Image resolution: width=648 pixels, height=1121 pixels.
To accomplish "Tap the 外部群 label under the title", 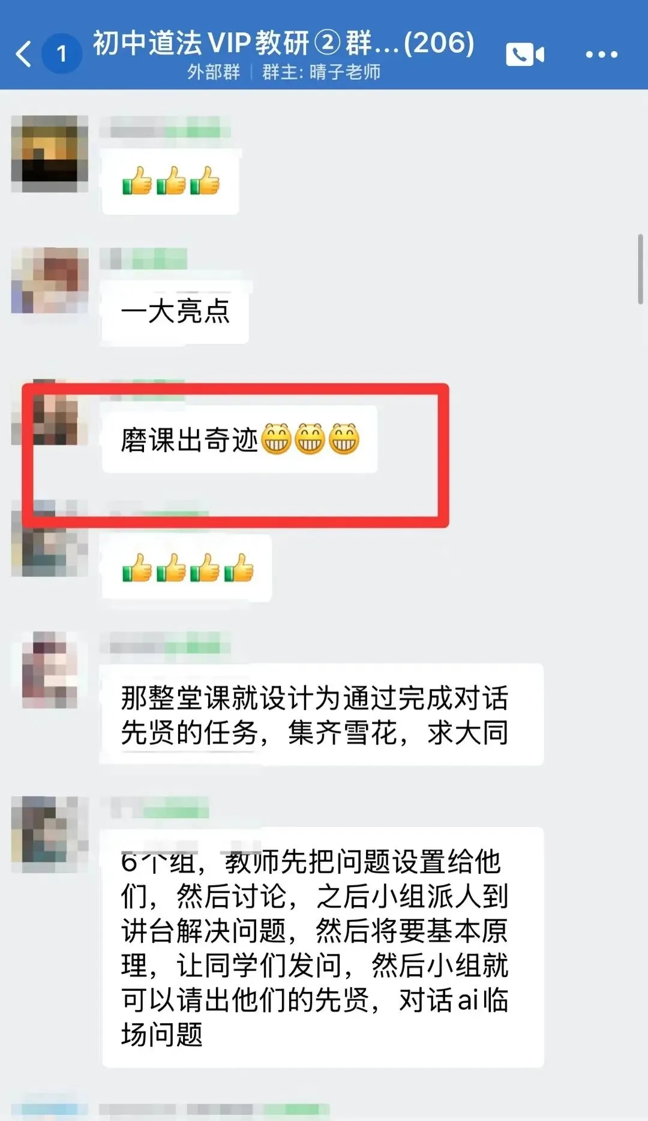I will click(x=214, y=73).
